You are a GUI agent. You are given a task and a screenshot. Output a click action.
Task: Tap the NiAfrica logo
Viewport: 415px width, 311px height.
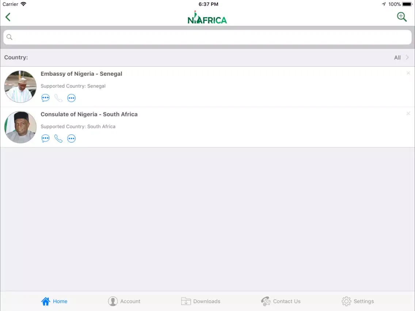click(207, 18)
